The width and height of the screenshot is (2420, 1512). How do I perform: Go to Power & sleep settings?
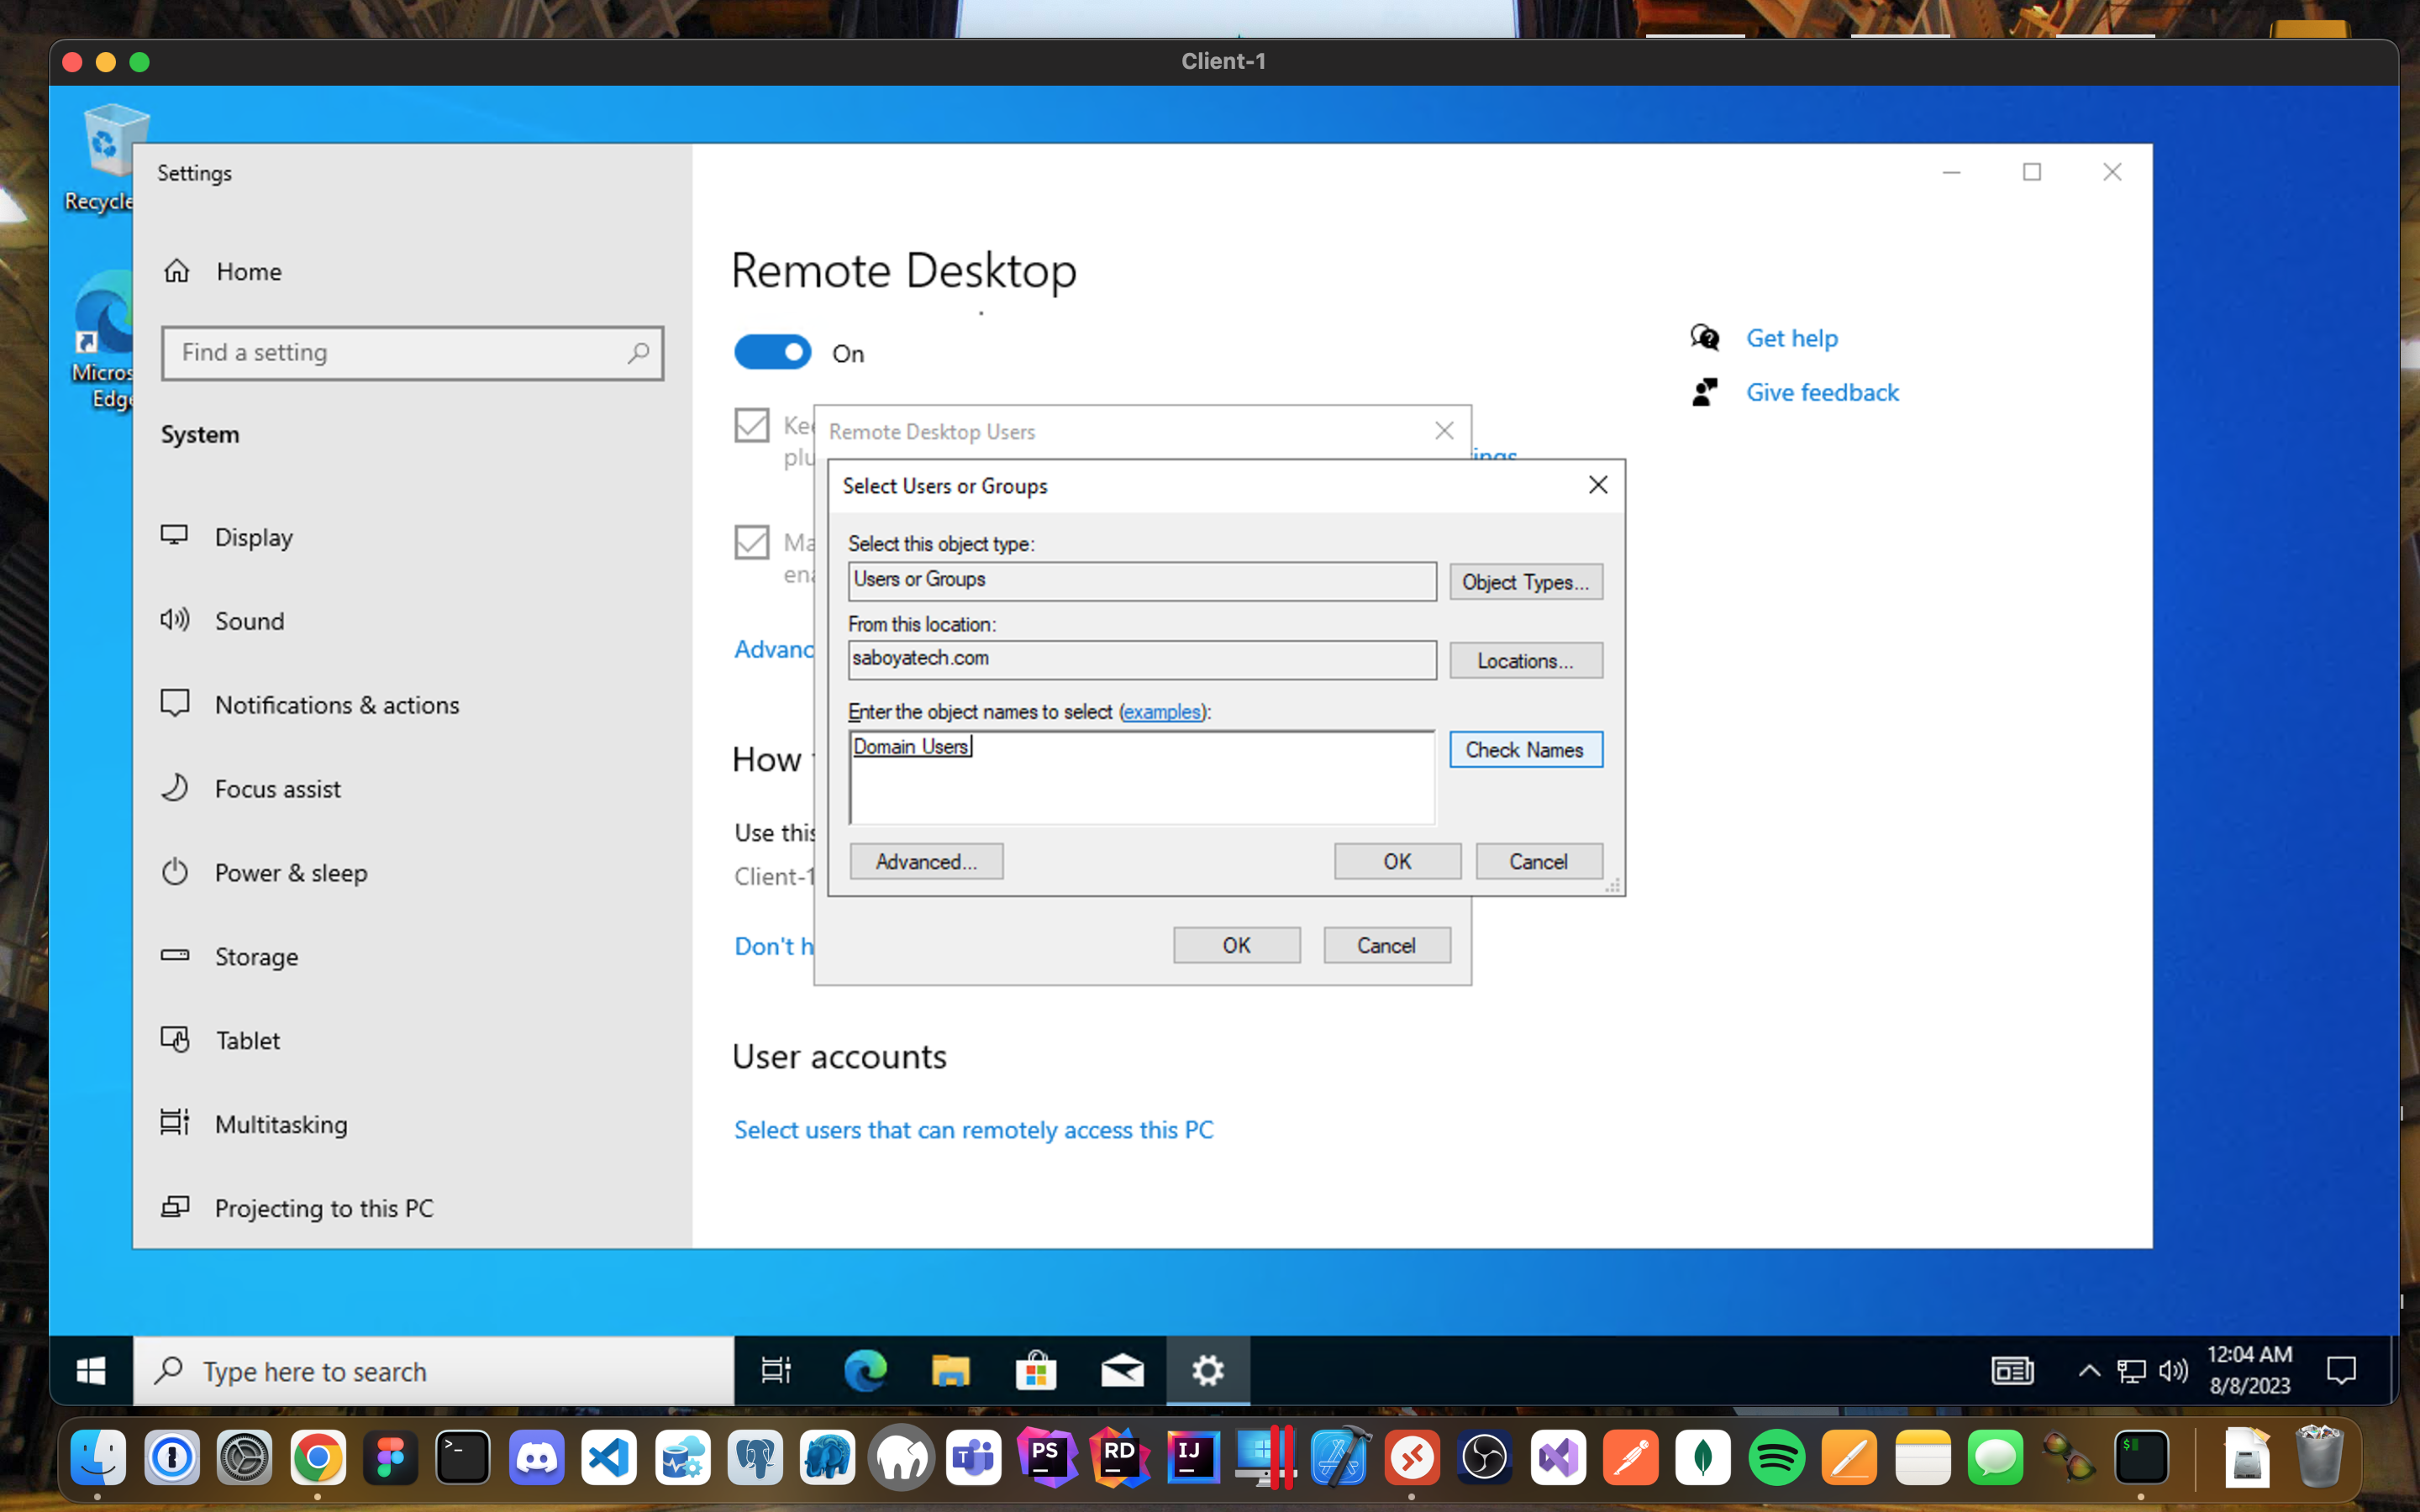pyautogui.click(x=291, y=873)
